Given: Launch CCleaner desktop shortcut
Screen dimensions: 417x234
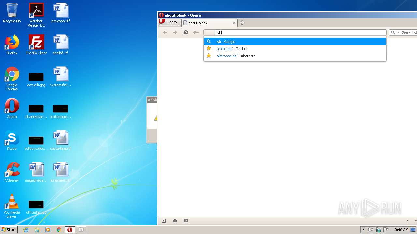Looking at the screenshot, I should click(12, 172).
